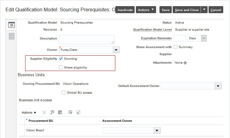Uncheck the Sourcing eligibility checkbox
The height and width of the screenshot is (138, 230).
click(61, 58)
